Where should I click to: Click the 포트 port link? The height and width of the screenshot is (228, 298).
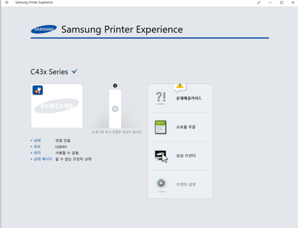point(37,146)
